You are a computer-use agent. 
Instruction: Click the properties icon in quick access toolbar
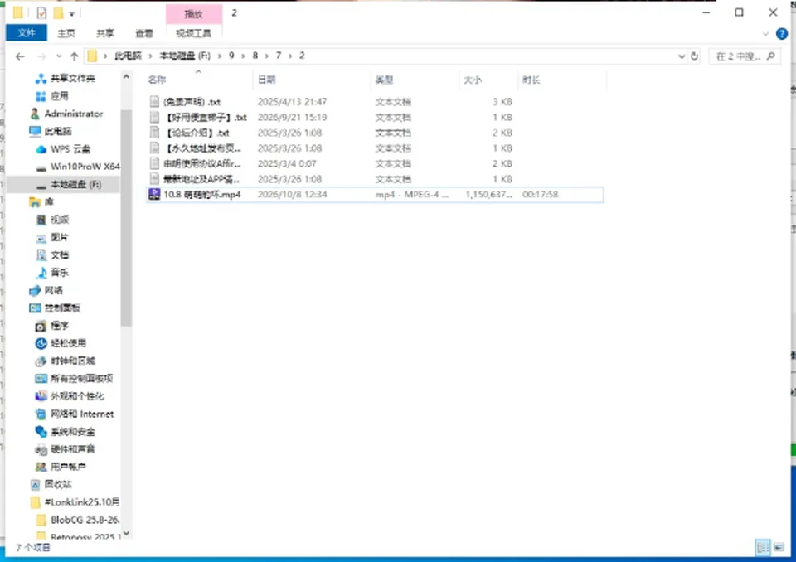click(x=41, y=12)
